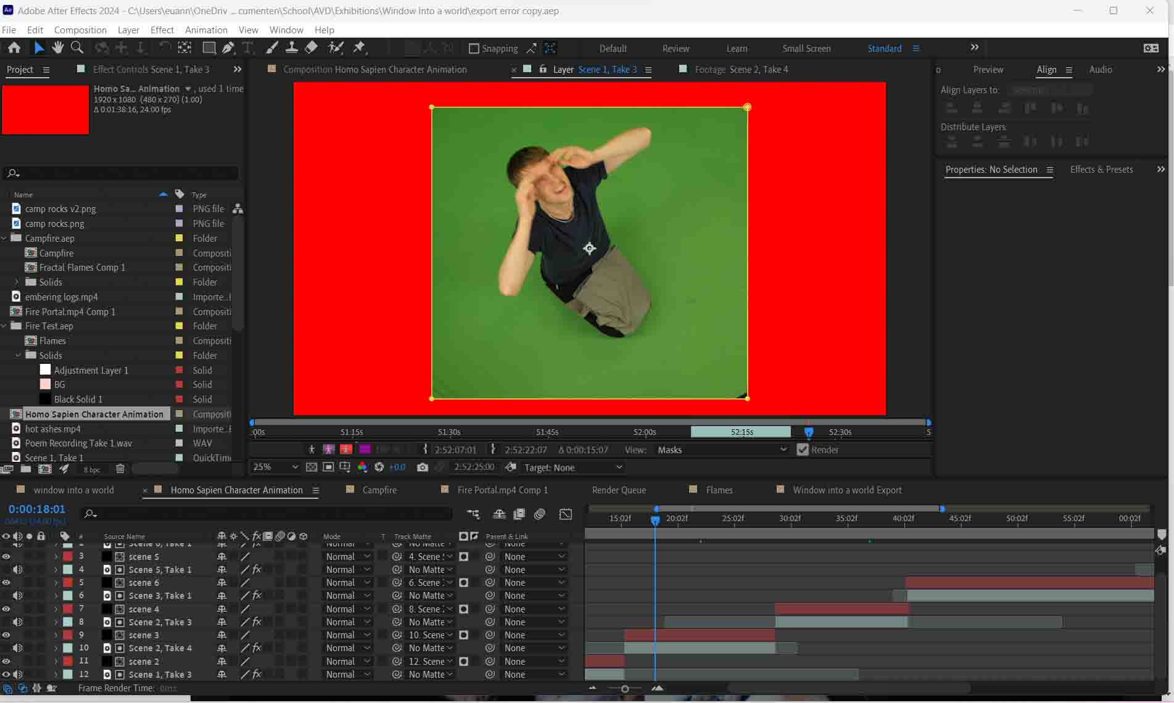Switch to the Render Queue tab
1174x703 pixels.
click(619, 490)
